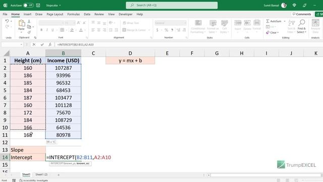The height and width of the screenshot is (182, 323).
Task: Click the Percent Style icon
Action: coord(166,30)
